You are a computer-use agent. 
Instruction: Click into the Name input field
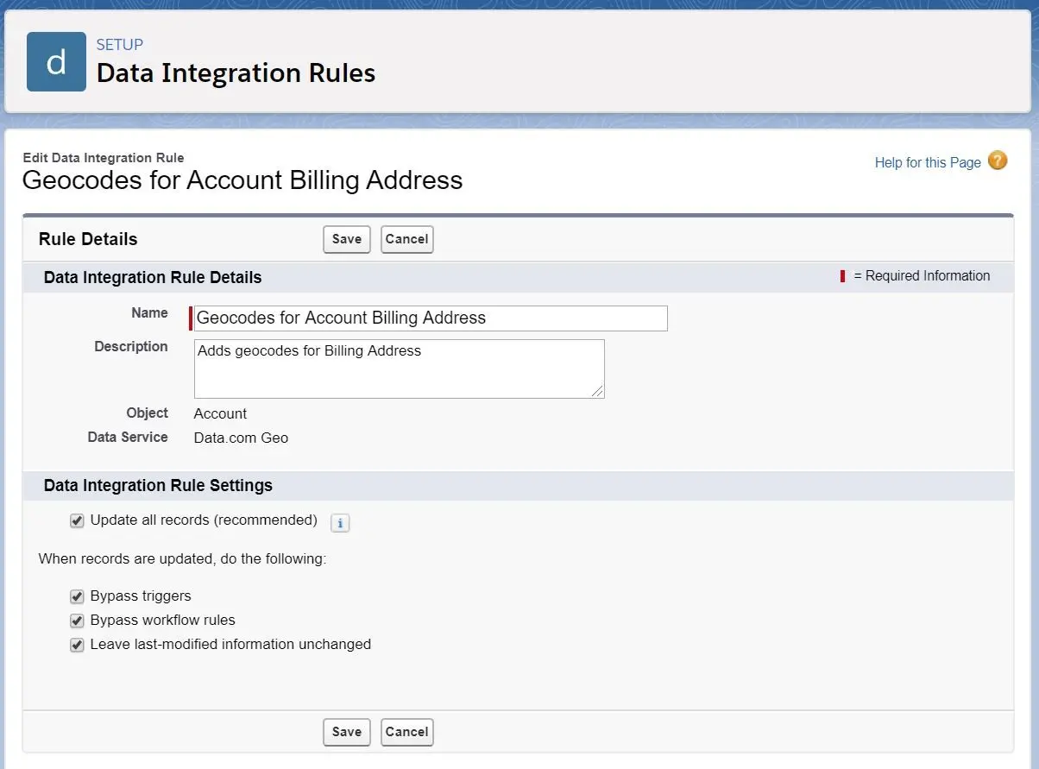tap(431, 318)
